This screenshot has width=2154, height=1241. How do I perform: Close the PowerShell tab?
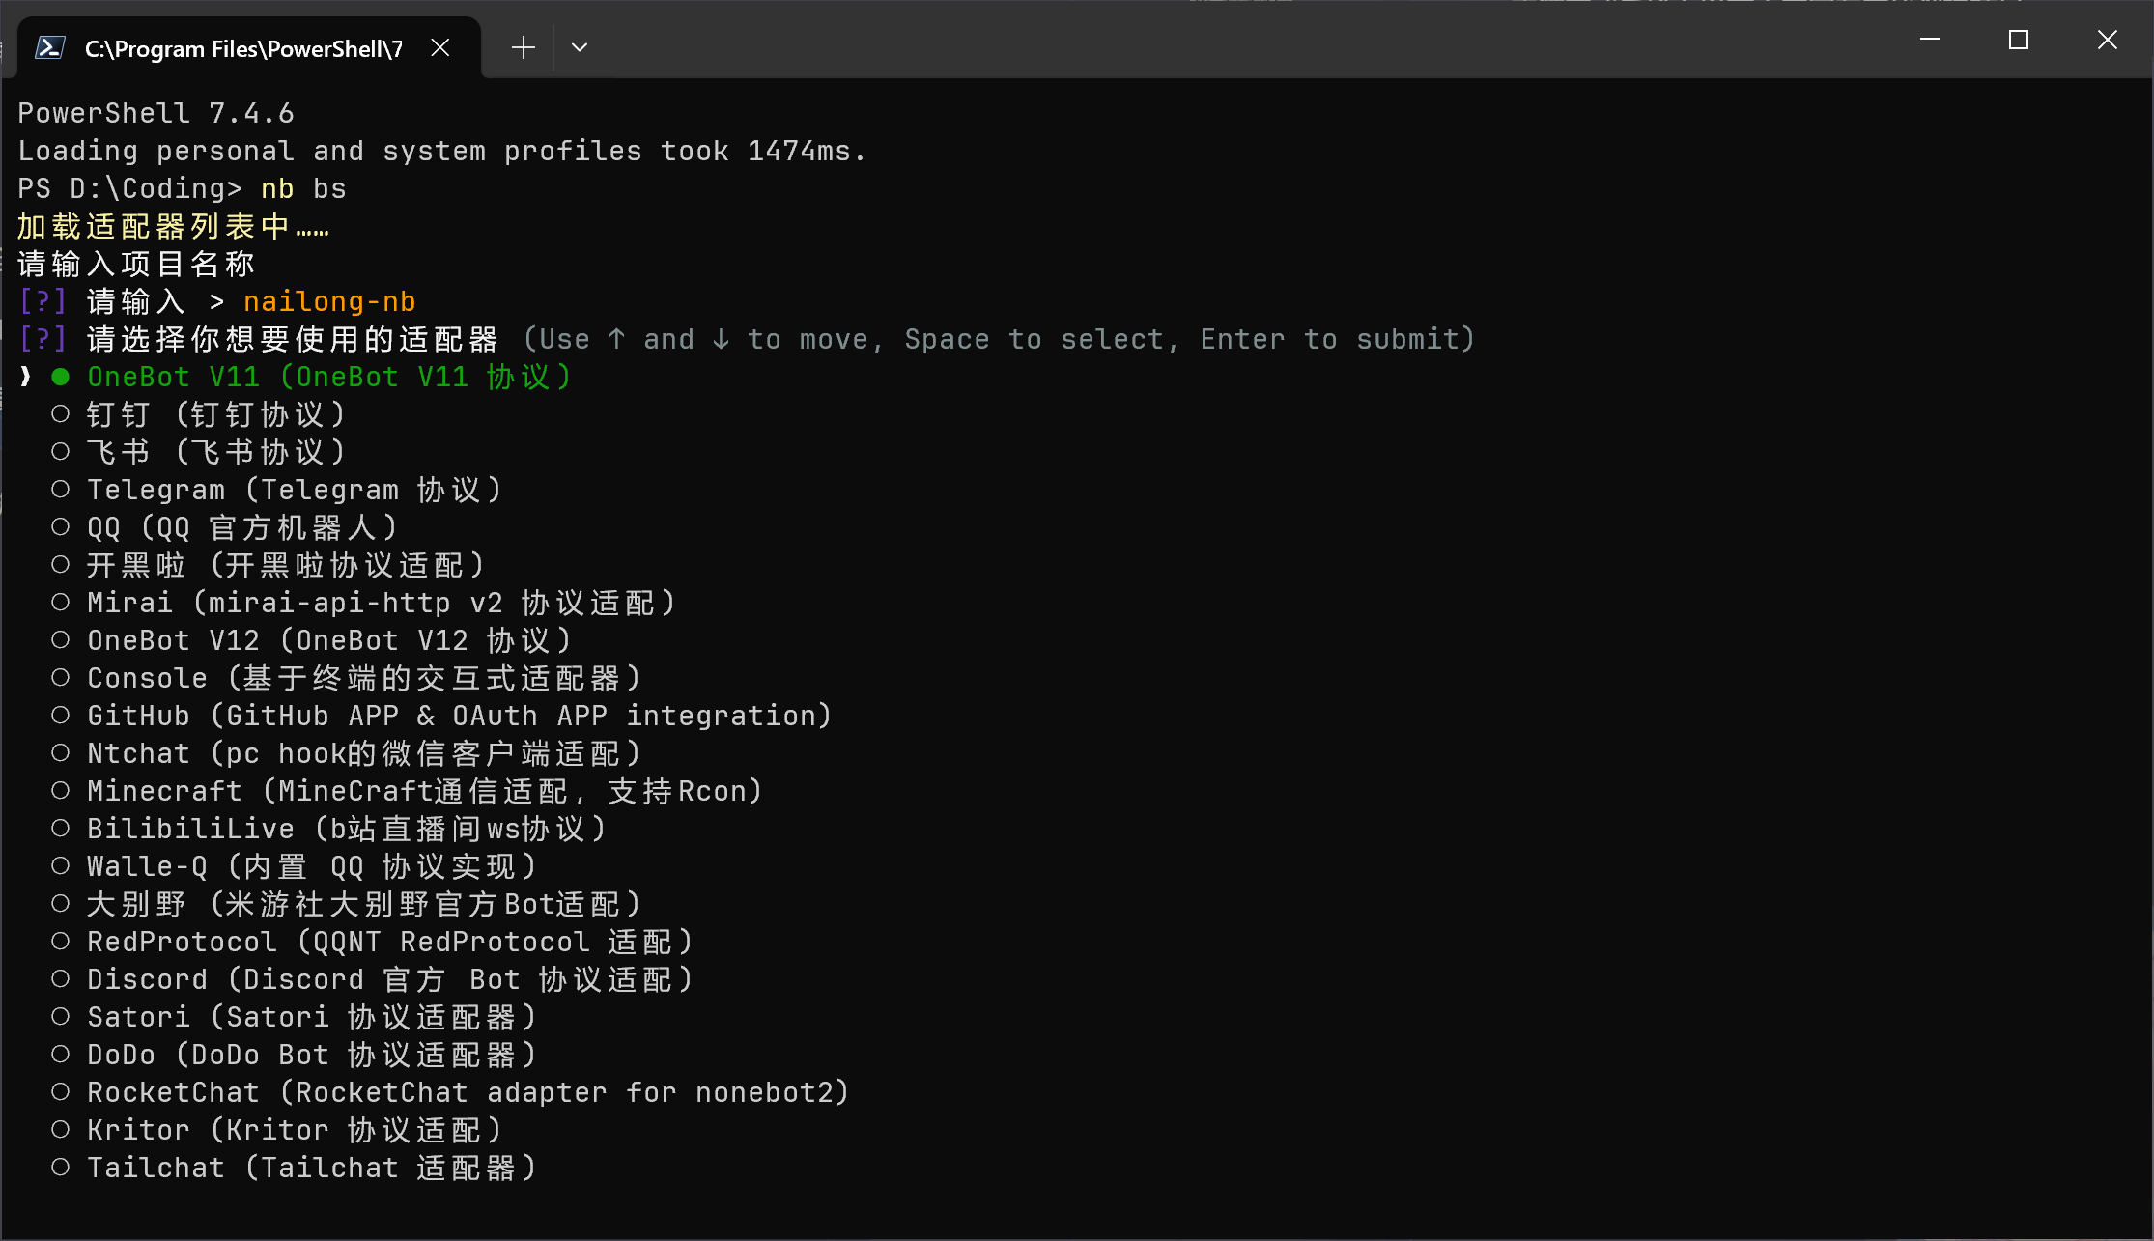pyautogui.click(x=440, y=47)
